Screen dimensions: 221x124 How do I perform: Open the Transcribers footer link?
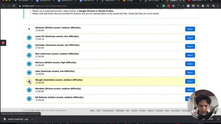pyautogui.click(x=108, y=110)
